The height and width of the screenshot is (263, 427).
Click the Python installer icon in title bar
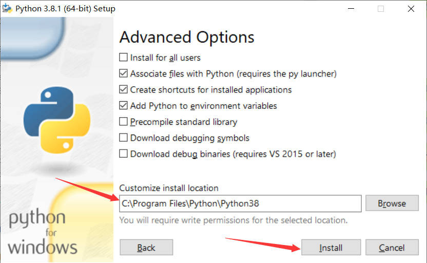click(7, 8)
